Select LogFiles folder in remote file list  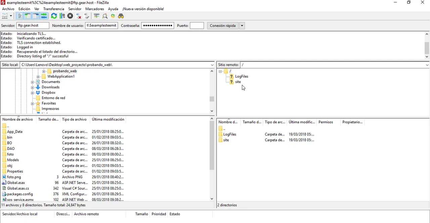pos(229,134)
